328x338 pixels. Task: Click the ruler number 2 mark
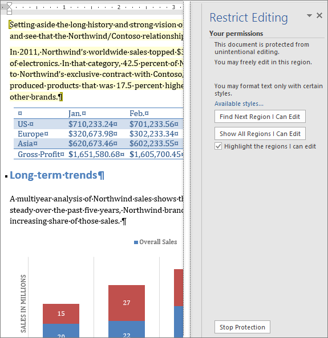click(x=119, y=7)
